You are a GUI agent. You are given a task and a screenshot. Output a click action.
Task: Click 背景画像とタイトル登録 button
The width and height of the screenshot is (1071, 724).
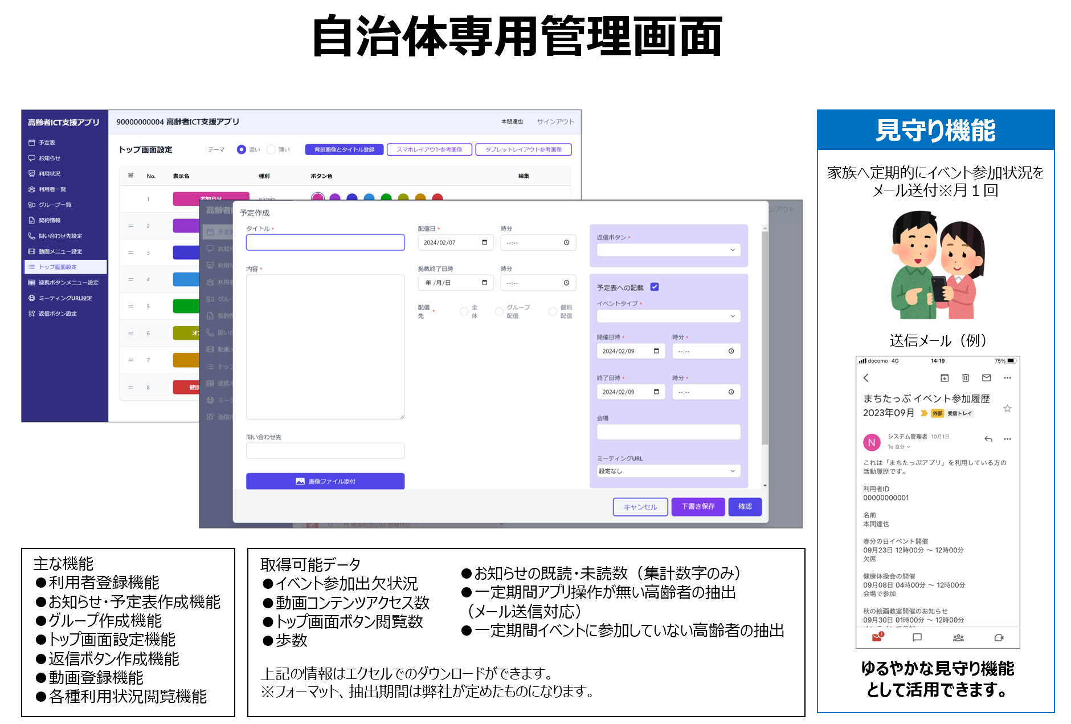click(345, 149)
